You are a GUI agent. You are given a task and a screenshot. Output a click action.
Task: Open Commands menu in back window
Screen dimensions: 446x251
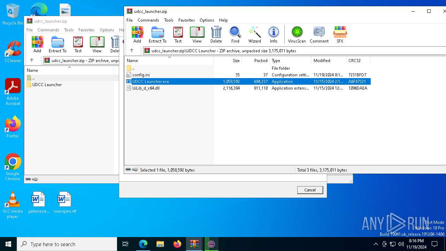(x=48, y=30)
